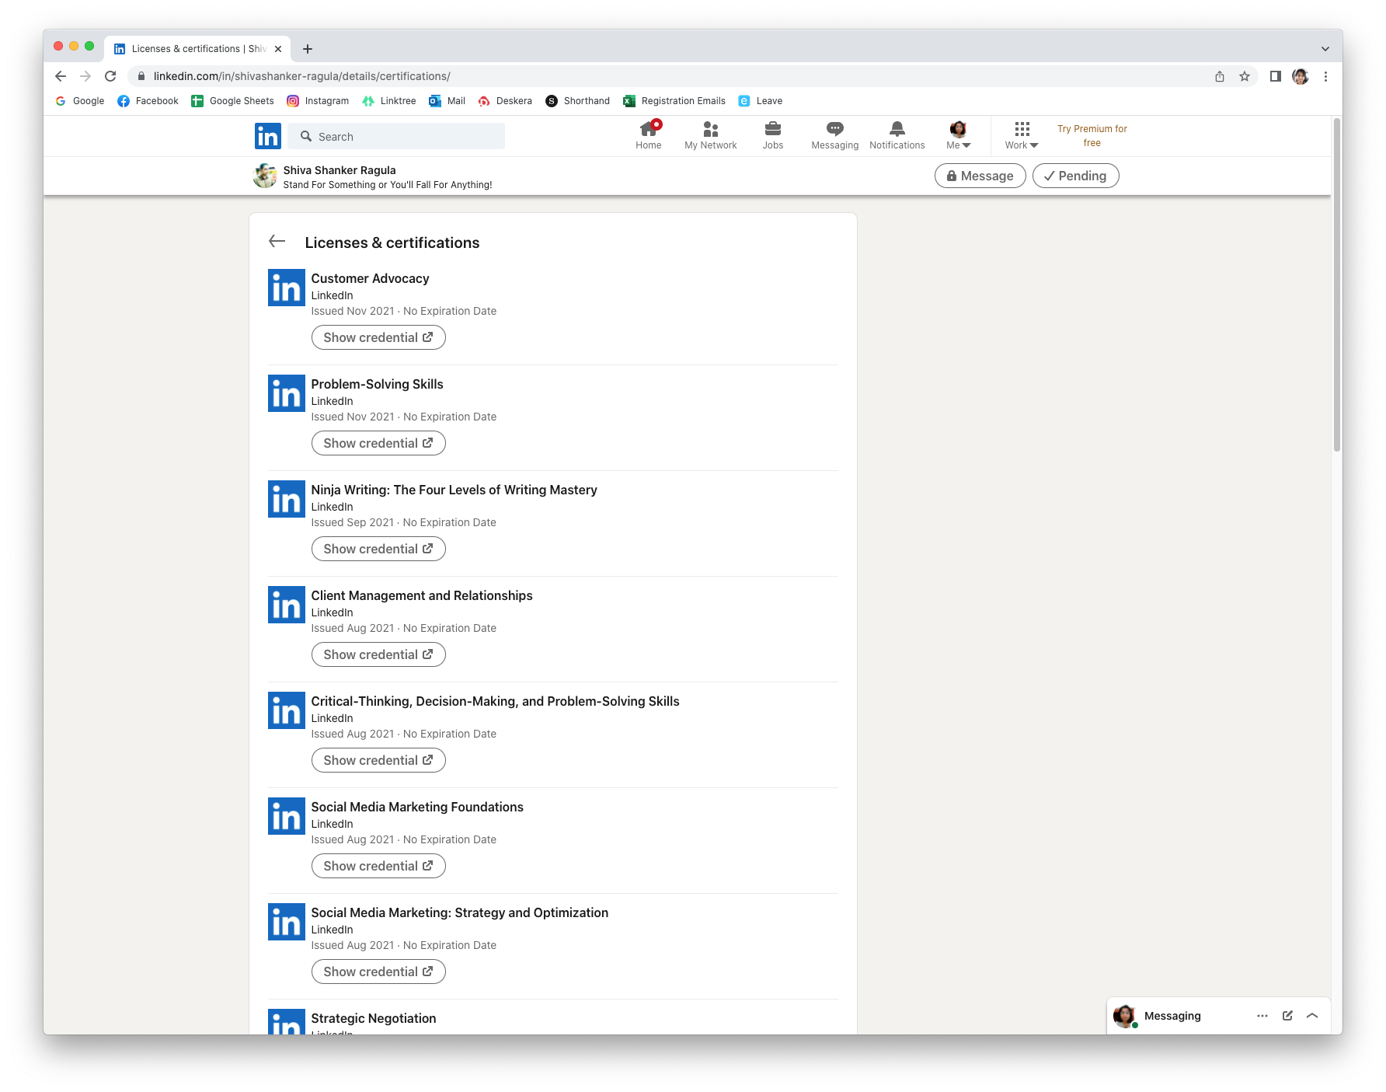Bookmark this page with the star icon
This screenshot has width=1386, height=1092.
(1245, 76)
